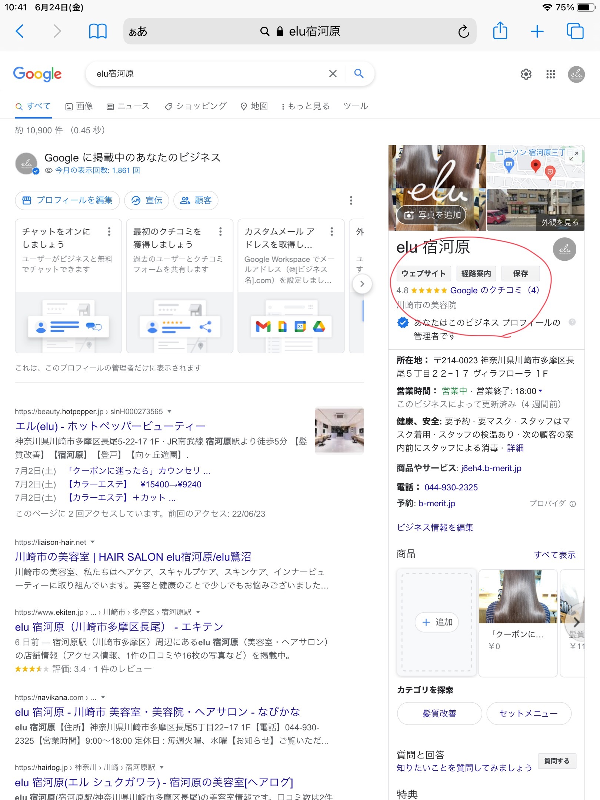Click プロフィールを編集 button
Image resolution: width=600 pixels, height=800 pixels.
pos(67,200)
